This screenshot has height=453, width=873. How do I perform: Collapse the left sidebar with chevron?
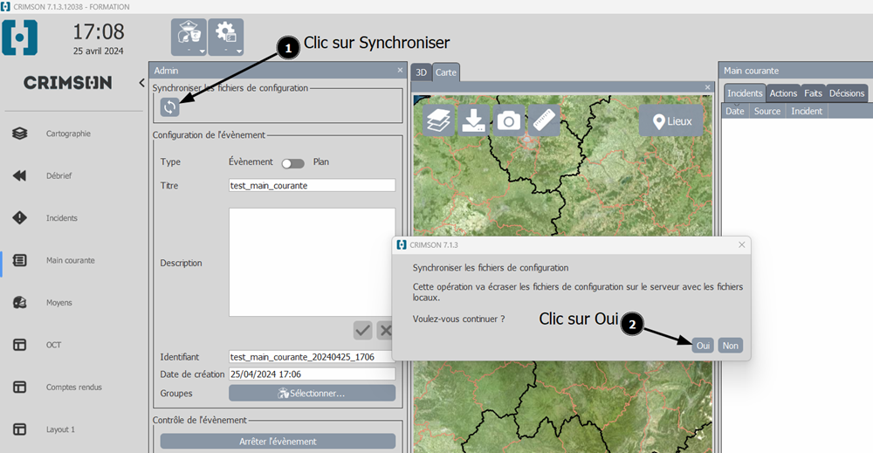click(x=141, y=83)
